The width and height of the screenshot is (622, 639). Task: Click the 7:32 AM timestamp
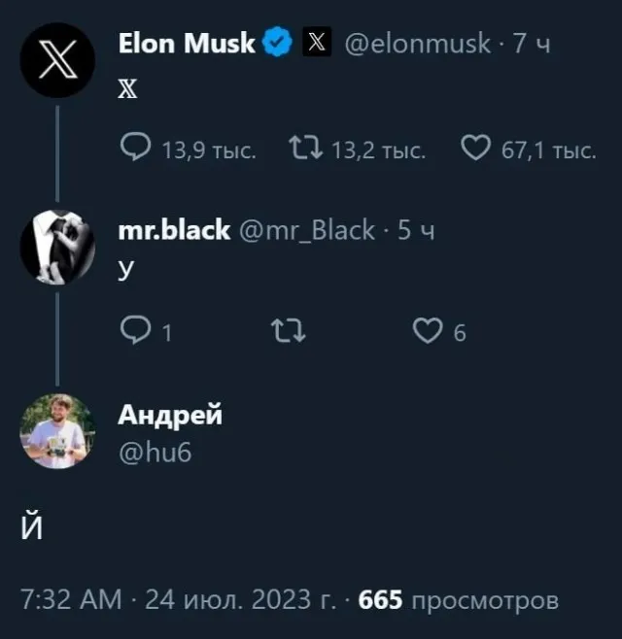point(71,599)
